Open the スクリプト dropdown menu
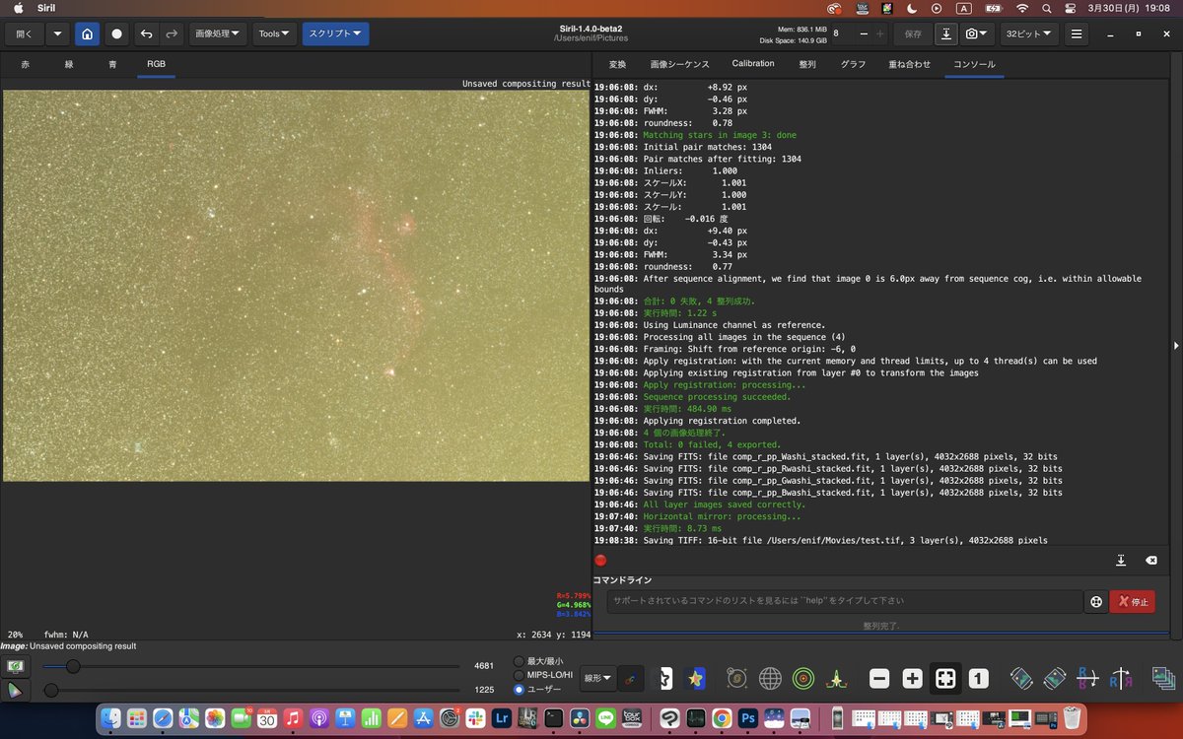 pos(335,34)
